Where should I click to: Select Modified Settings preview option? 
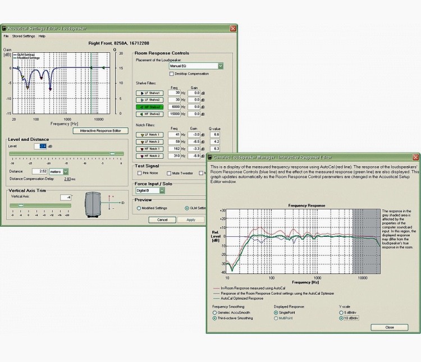coord(139,208)
